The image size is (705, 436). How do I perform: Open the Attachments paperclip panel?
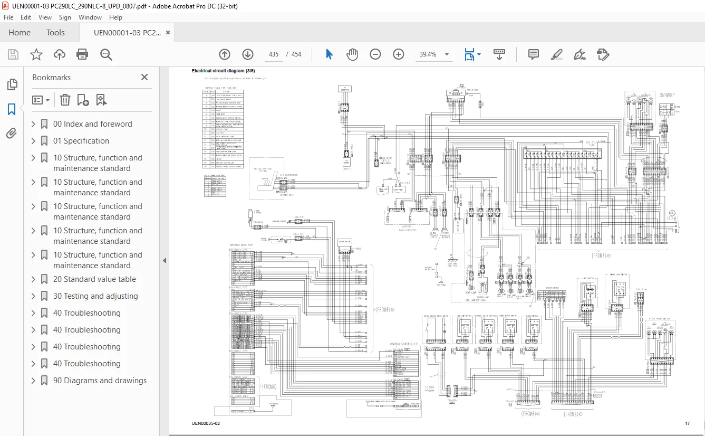[12, 133]
